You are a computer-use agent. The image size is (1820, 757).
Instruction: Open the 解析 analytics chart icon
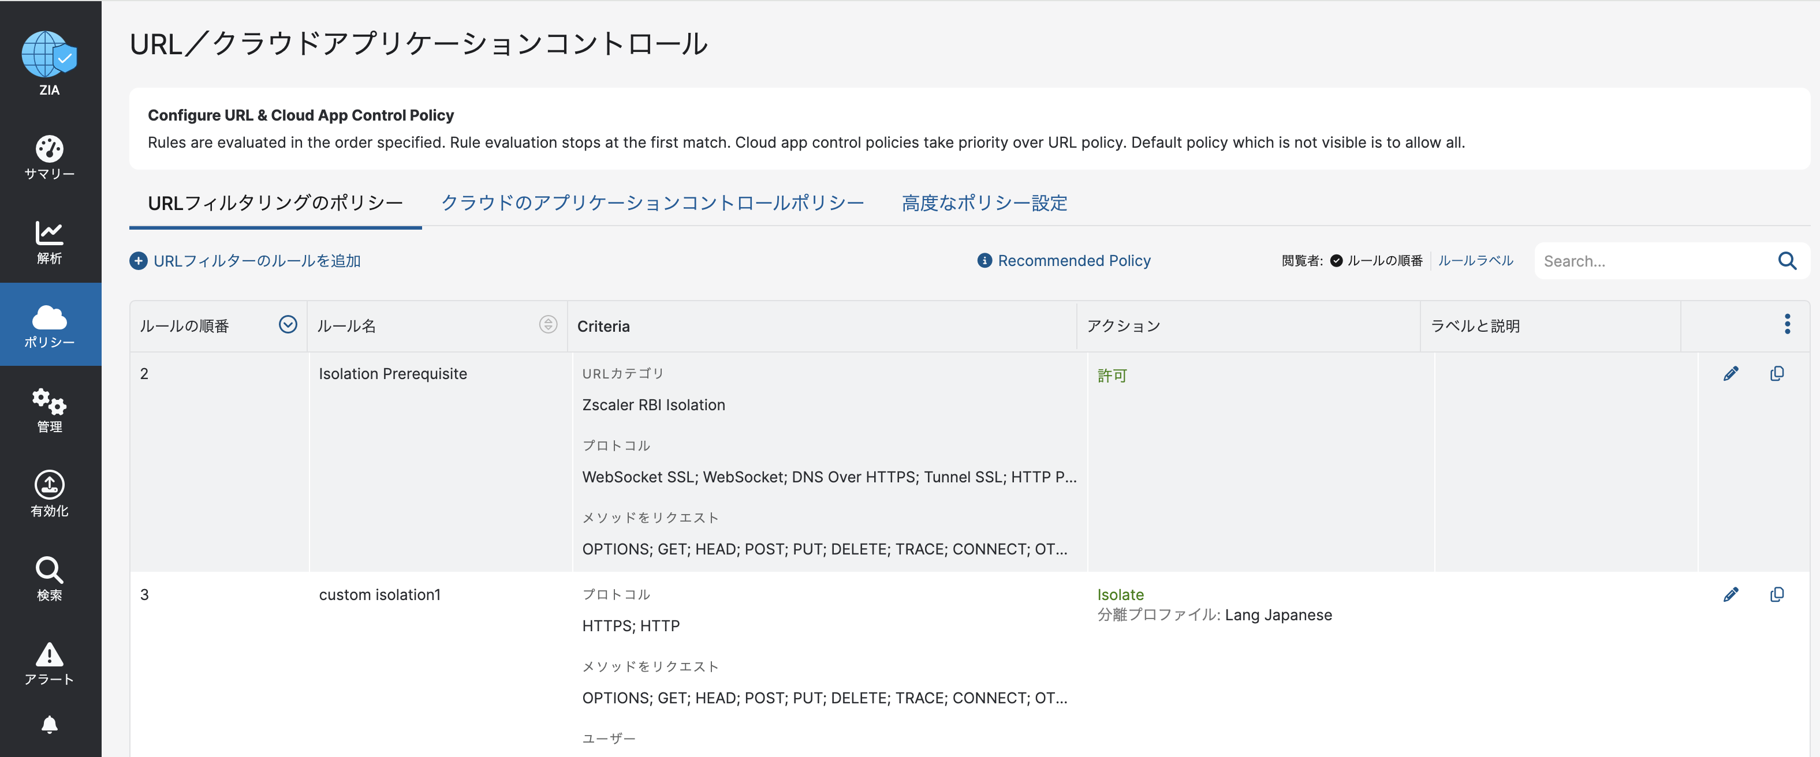(x=49, y=233)
